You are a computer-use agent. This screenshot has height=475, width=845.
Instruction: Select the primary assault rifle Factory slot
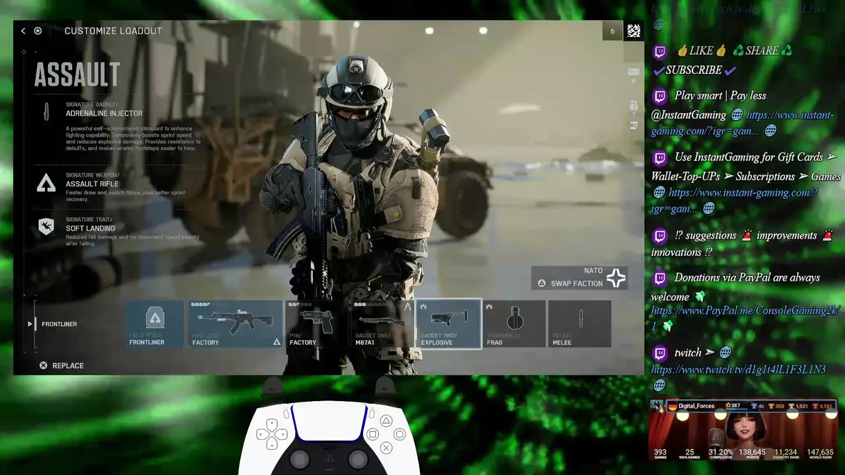pyautogui.click(x=236, y=324)
